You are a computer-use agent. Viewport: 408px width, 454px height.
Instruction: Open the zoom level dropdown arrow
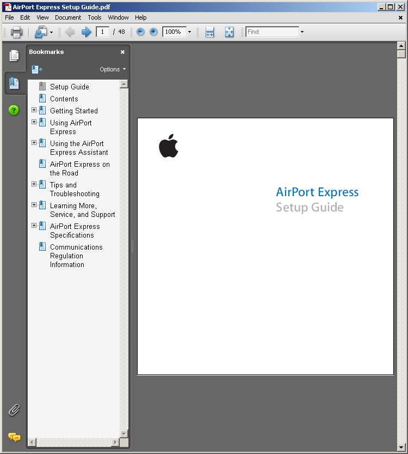189,32
